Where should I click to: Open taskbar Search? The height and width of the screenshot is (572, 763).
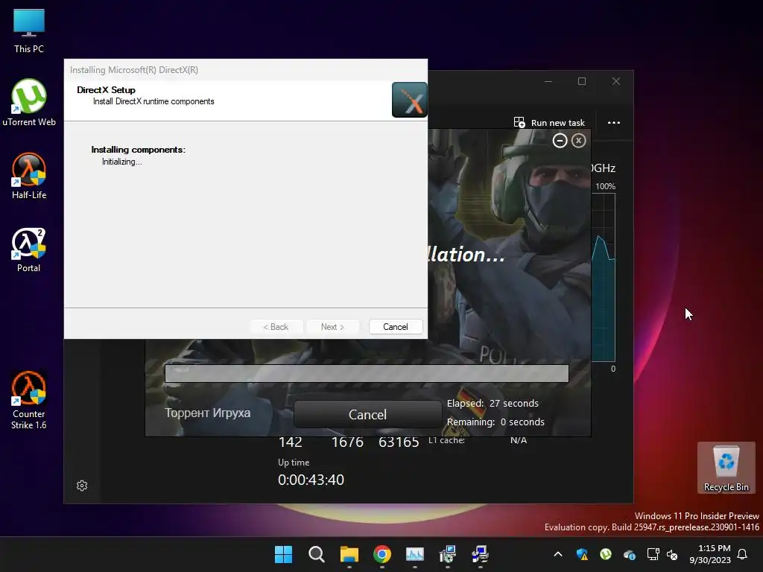[x=316, y=554]
